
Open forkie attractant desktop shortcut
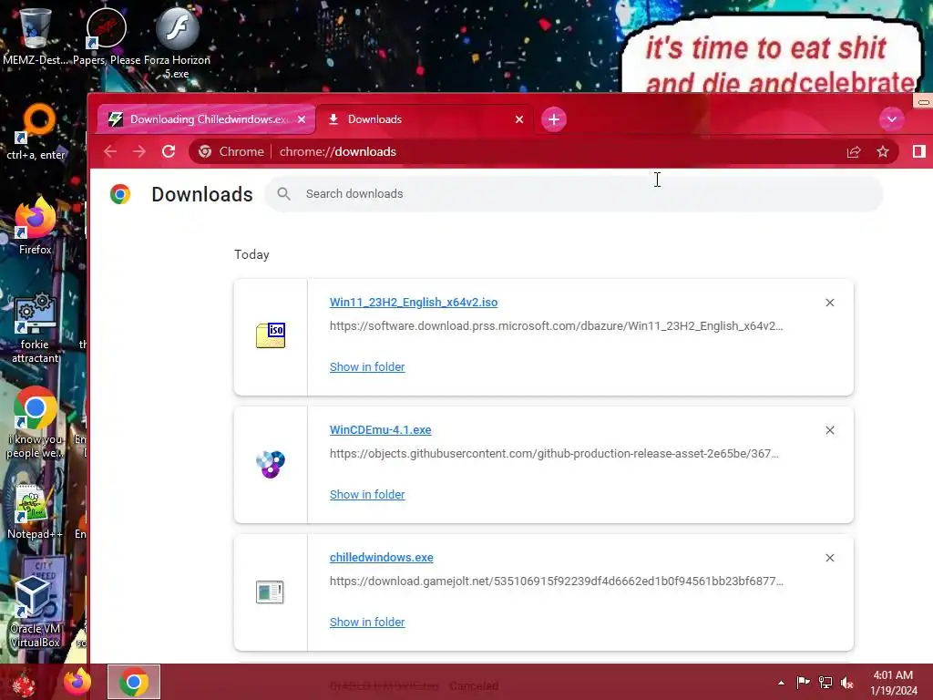point(36,327)
